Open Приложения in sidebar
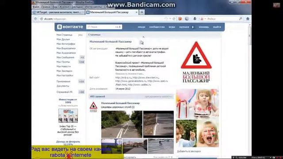Viewport: 283px width, 159px height. tap(63, 81)
